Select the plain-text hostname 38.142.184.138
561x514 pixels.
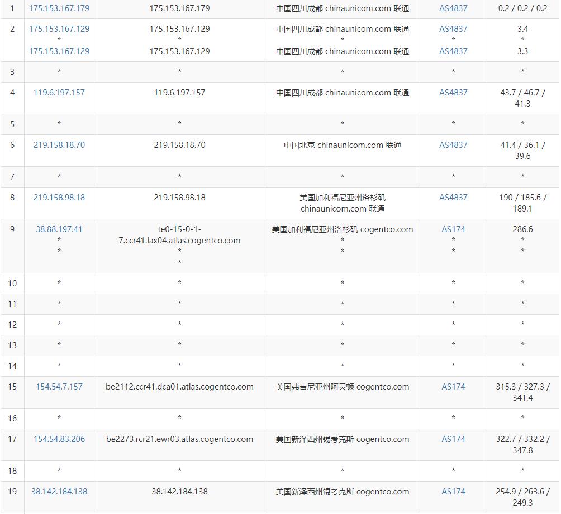click(x=179, y=492)
